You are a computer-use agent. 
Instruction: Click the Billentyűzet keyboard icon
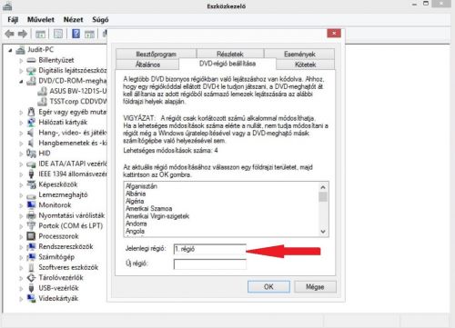pos(31,60)
